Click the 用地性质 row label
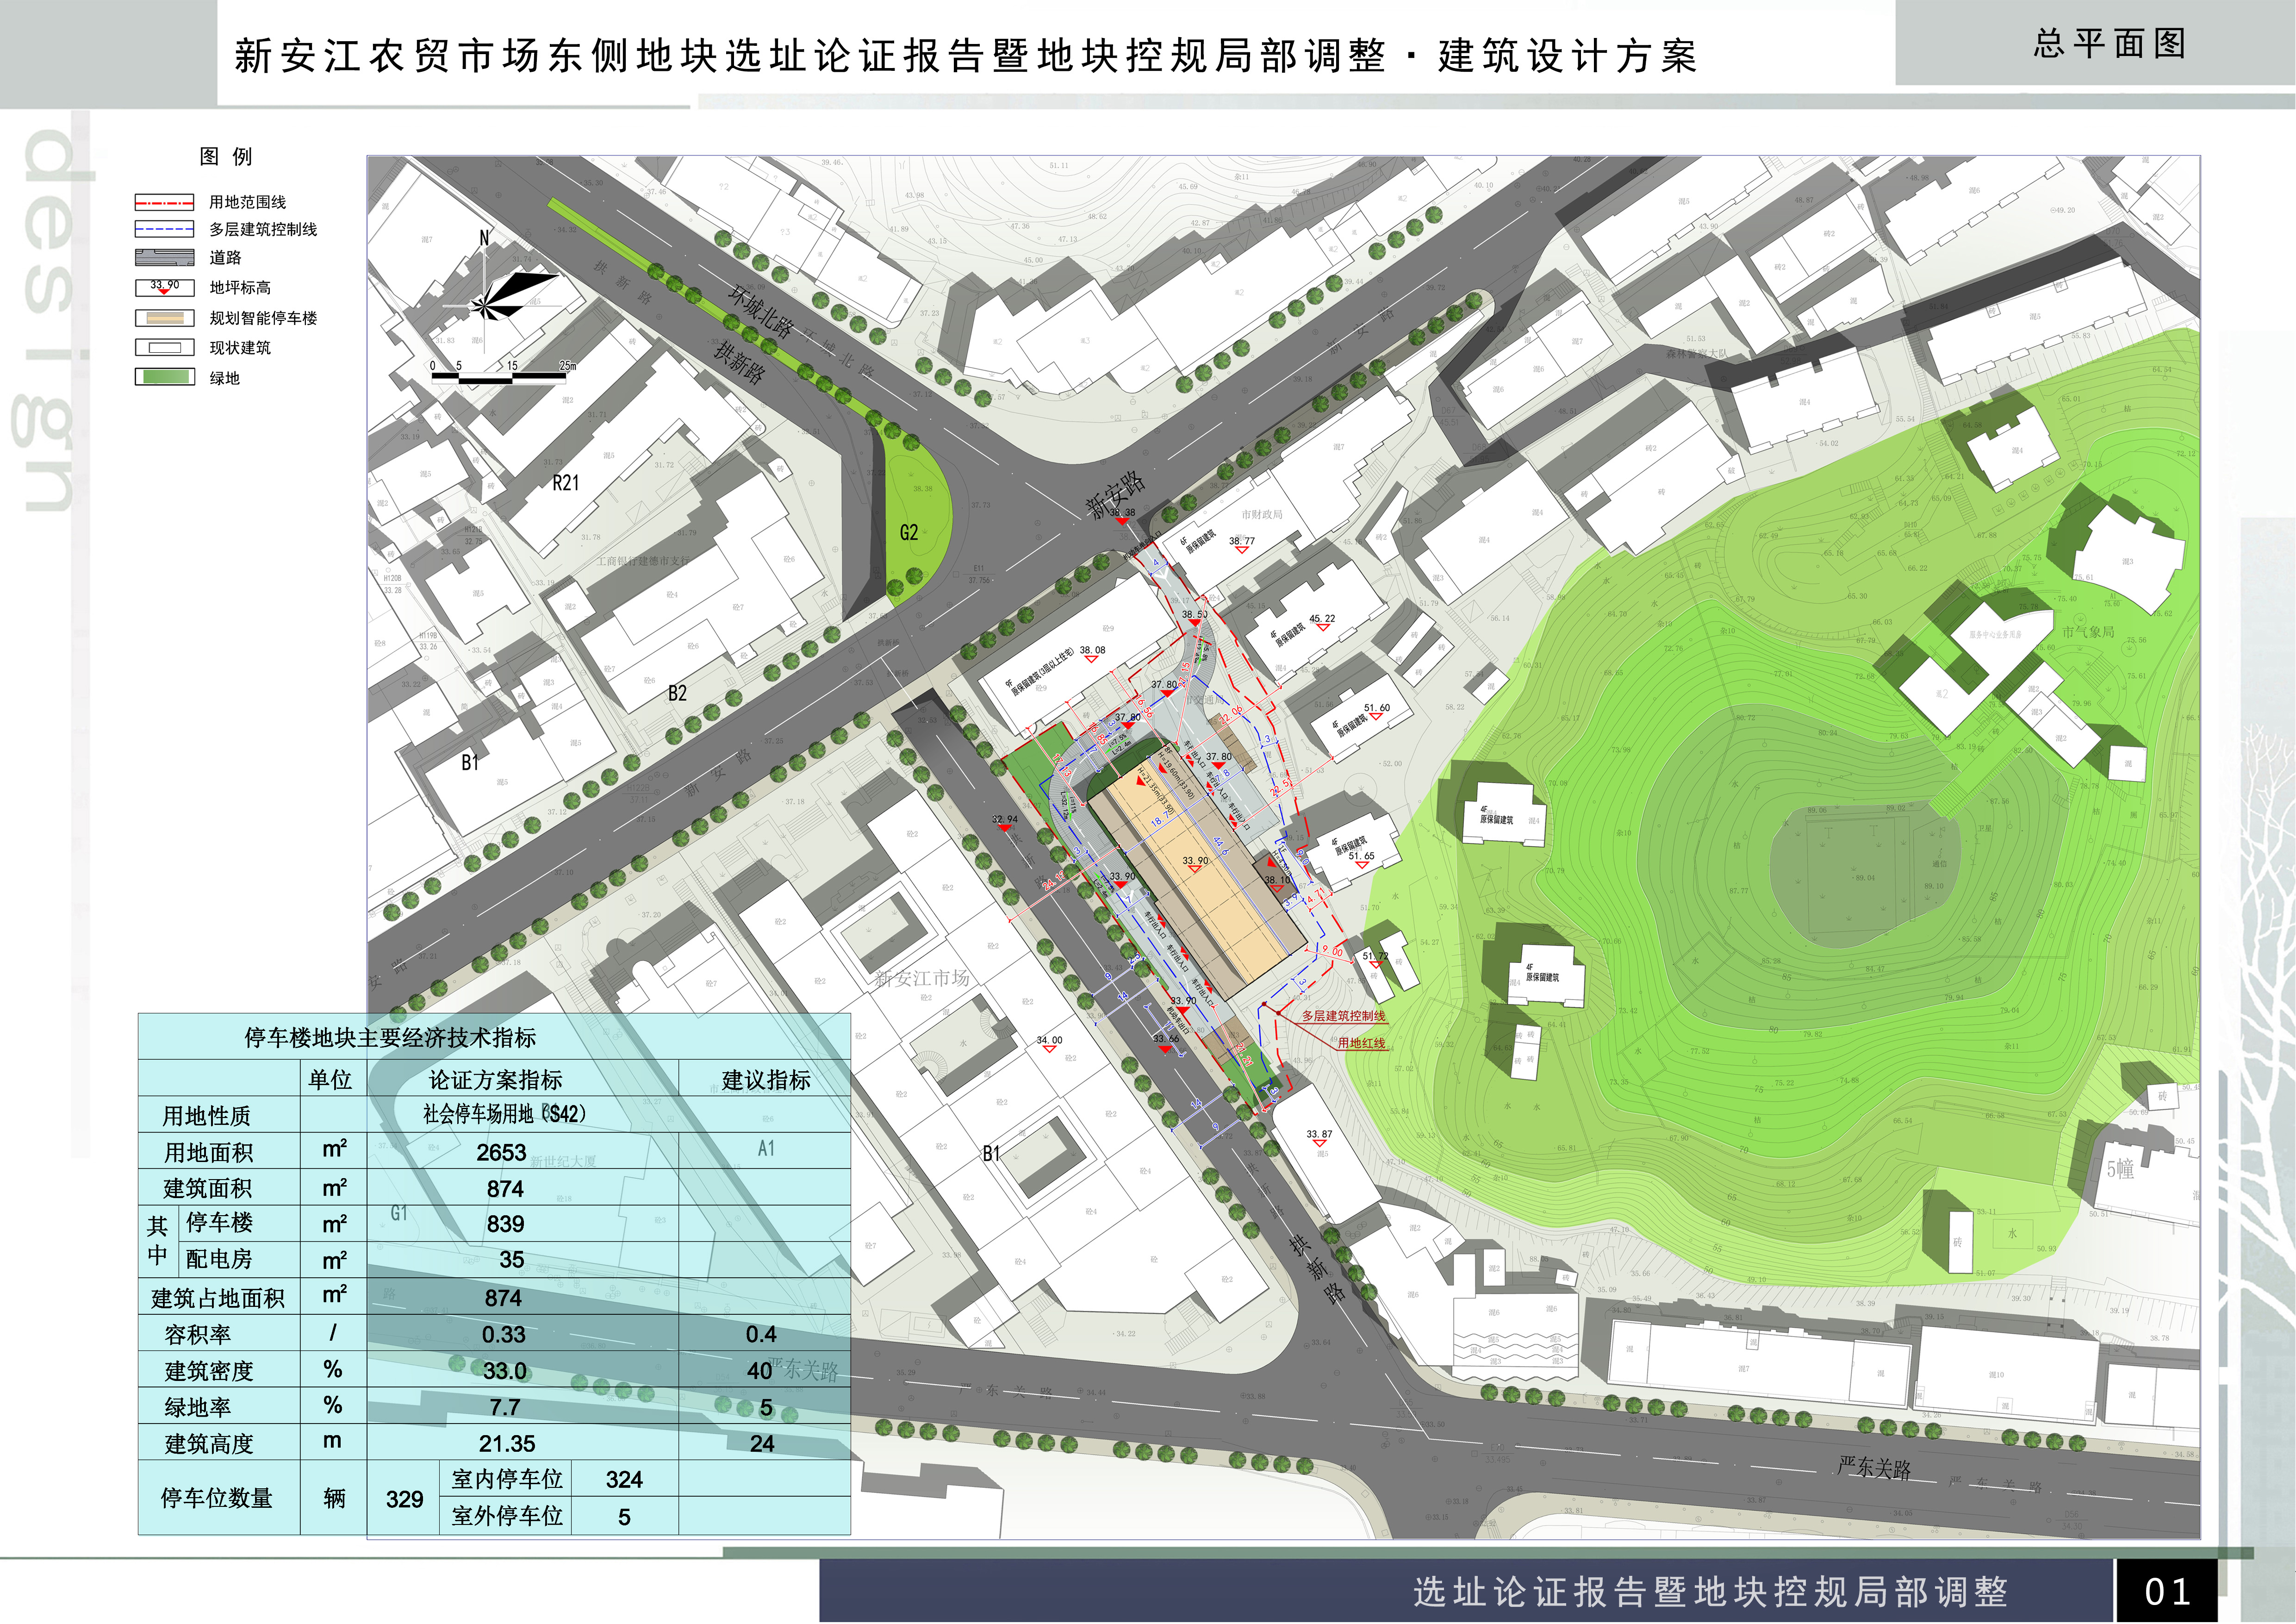The width and height of the screenshot is (2296, 1624). click(x=207, y=1115)
